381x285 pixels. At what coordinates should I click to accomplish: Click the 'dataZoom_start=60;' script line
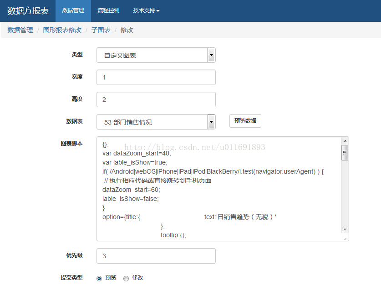[131, 190]
